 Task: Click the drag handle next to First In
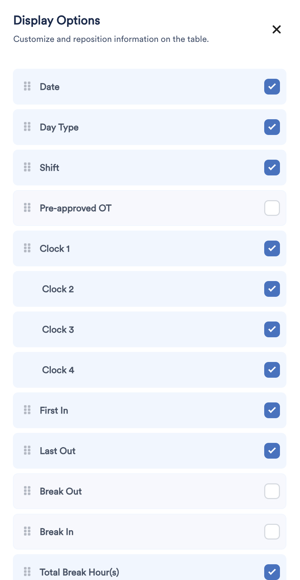click(x=27, y=410)
